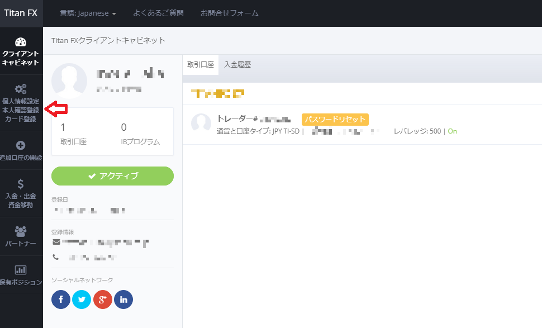Screen dimensions: 542x328
Task: Click the お問合せフォーム link
Action: click(x=230, y=13)
